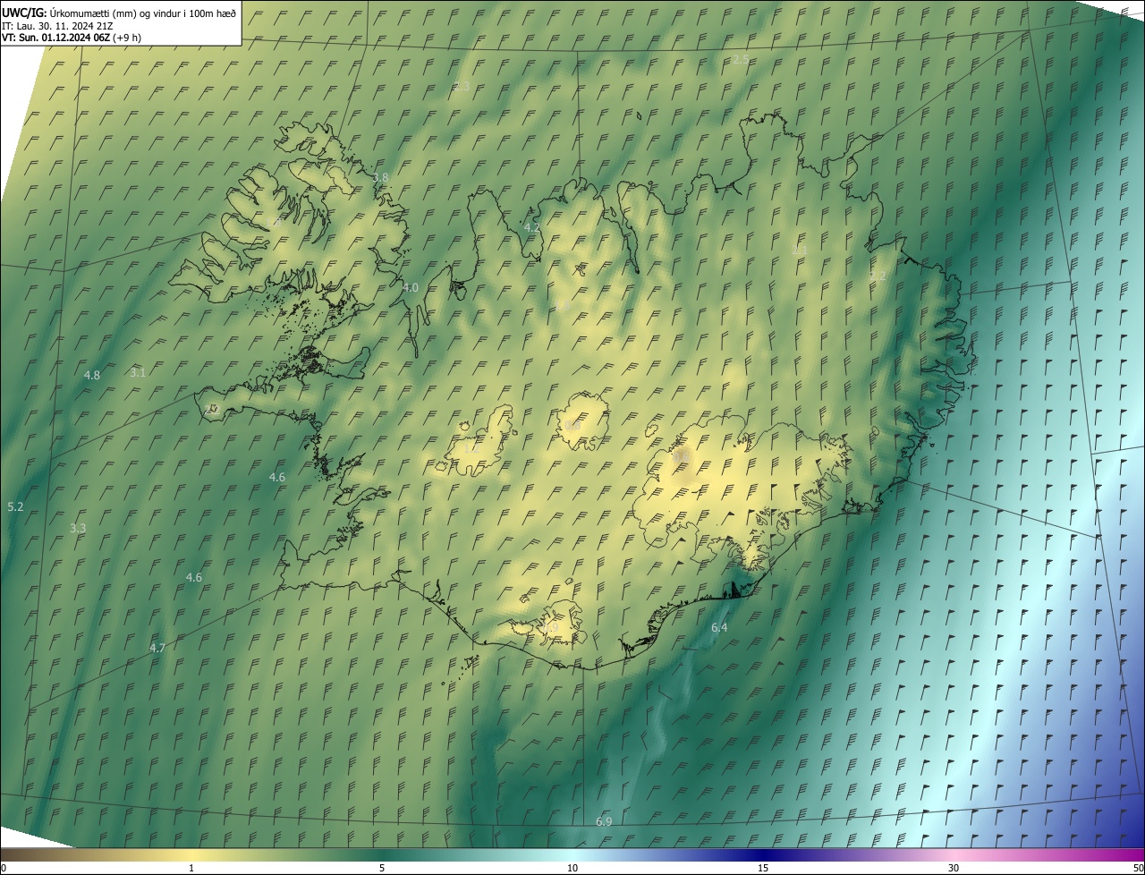Viewport: 1145px width, 875px height.
Task: Click the 1 tick on the color scale
Action: 191,868
